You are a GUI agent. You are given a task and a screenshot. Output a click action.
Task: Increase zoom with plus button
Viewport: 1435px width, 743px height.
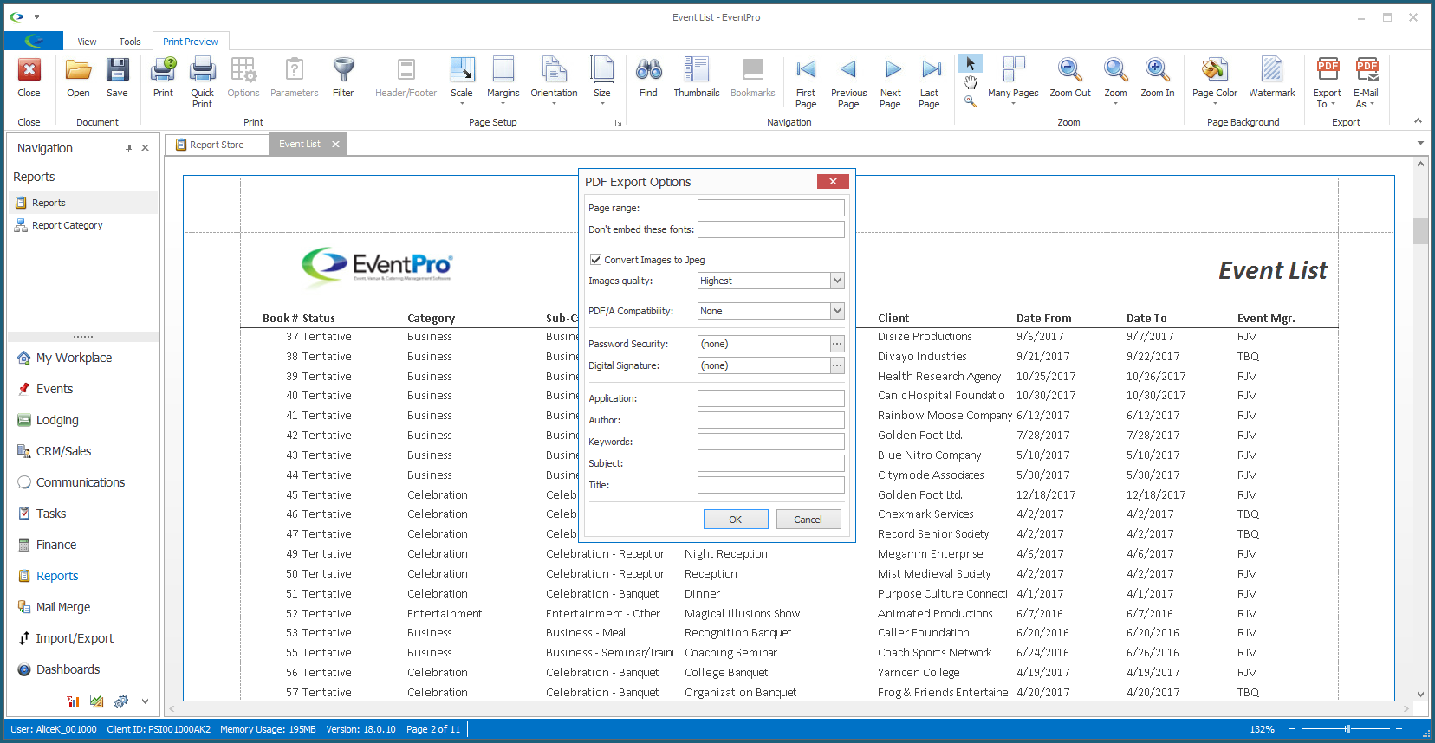1399,729
